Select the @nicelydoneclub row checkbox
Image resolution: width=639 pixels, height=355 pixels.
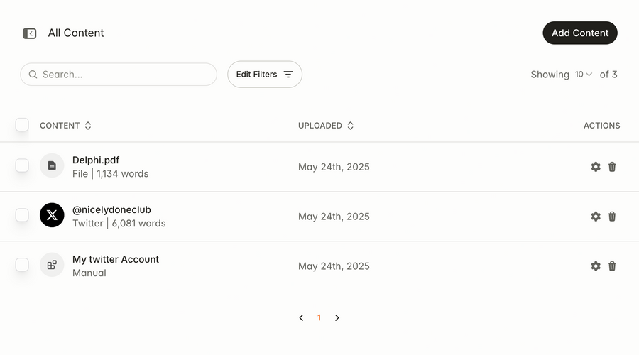22,215
